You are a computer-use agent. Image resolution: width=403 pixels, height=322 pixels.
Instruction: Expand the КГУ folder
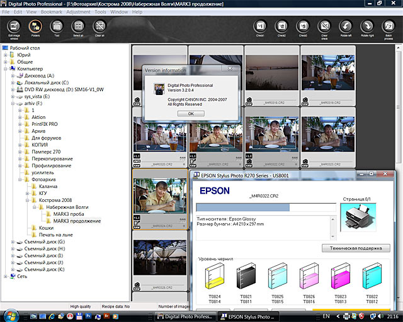pyautogui.click(x=27, y=193)
